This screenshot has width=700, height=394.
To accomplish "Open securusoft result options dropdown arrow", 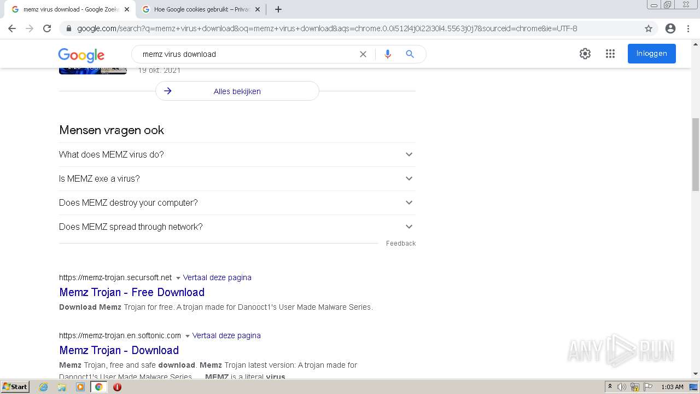I will coord(178,278).
